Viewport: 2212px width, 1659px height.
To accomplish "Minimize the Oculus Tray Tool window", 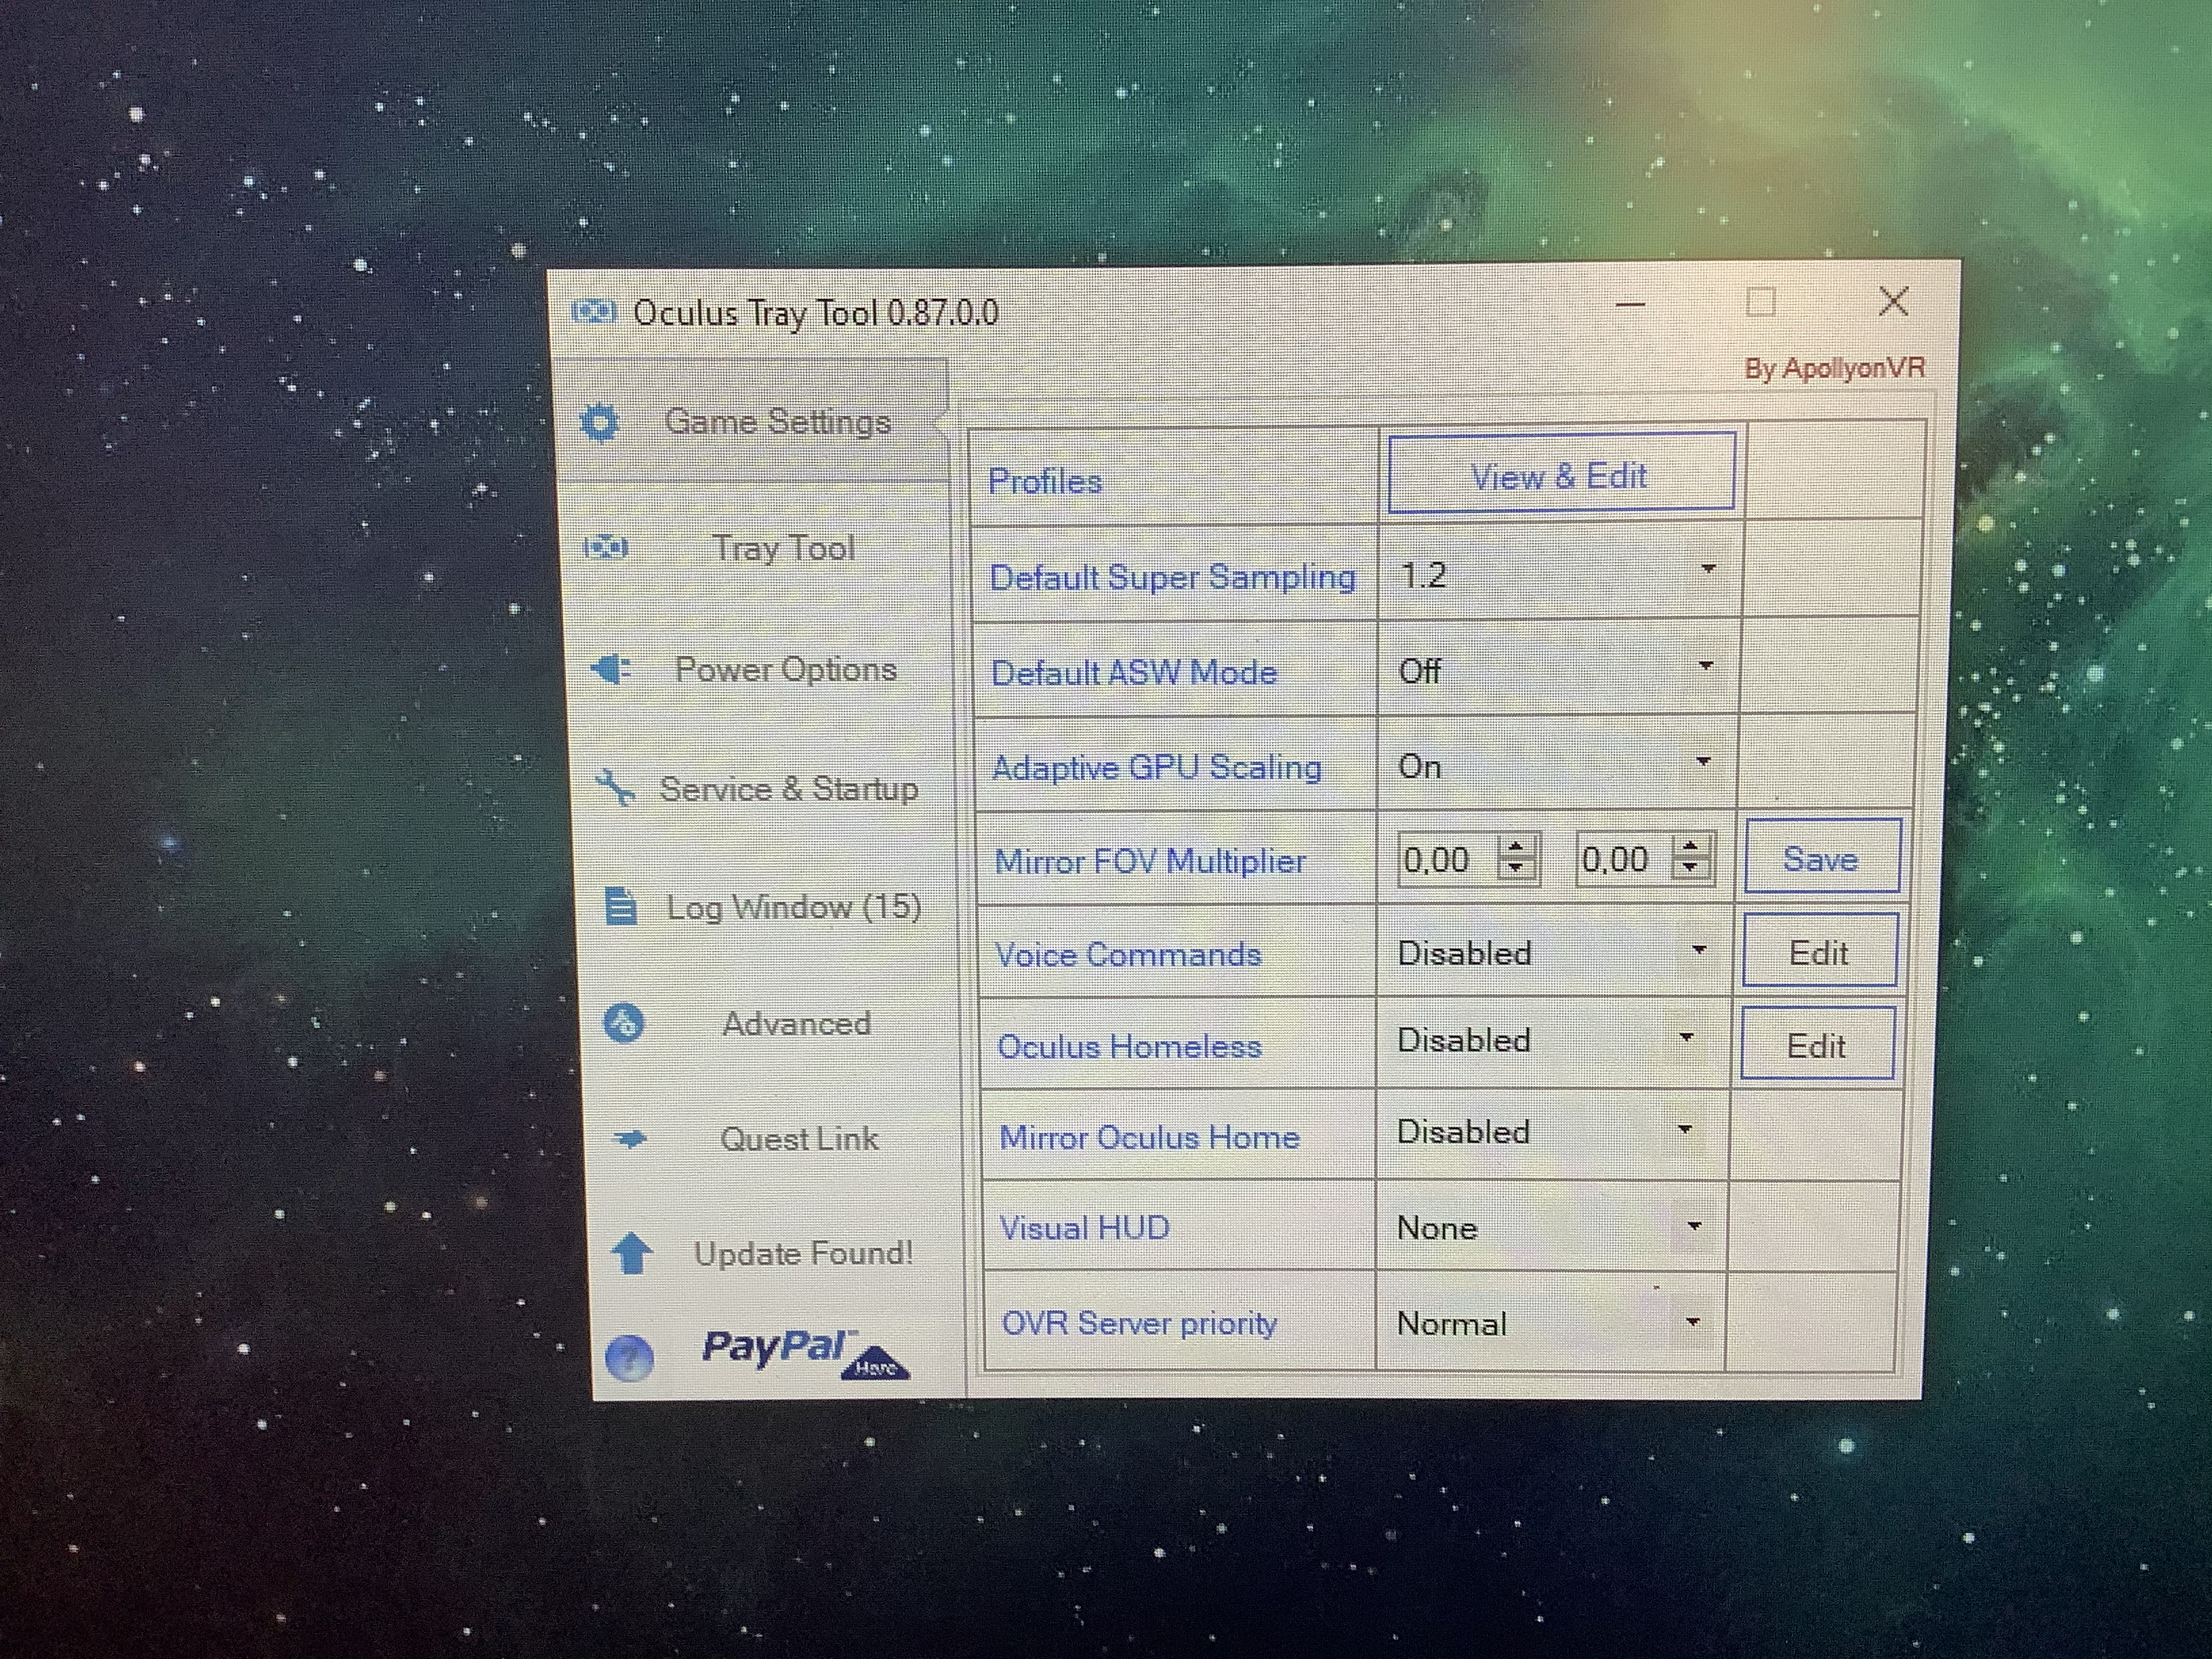I will click(1631, 304).
